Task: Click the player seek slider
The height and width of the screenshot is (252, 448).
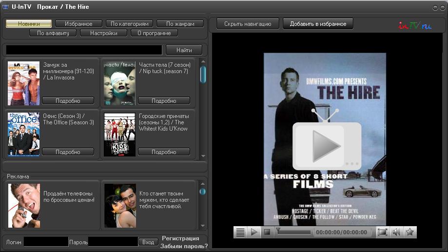Action: pyautogui.click(x=293, y=233)
